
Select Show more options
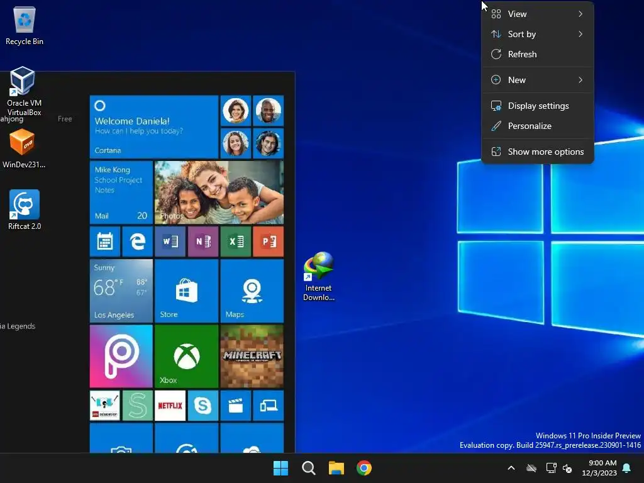coord(537,152)
